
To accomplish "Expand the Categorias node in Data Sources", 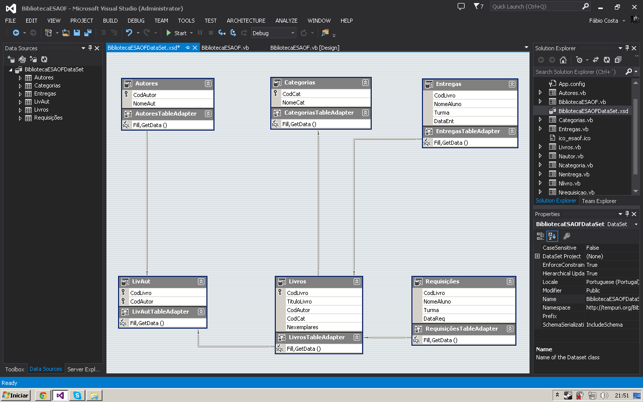I will point(21,86).
